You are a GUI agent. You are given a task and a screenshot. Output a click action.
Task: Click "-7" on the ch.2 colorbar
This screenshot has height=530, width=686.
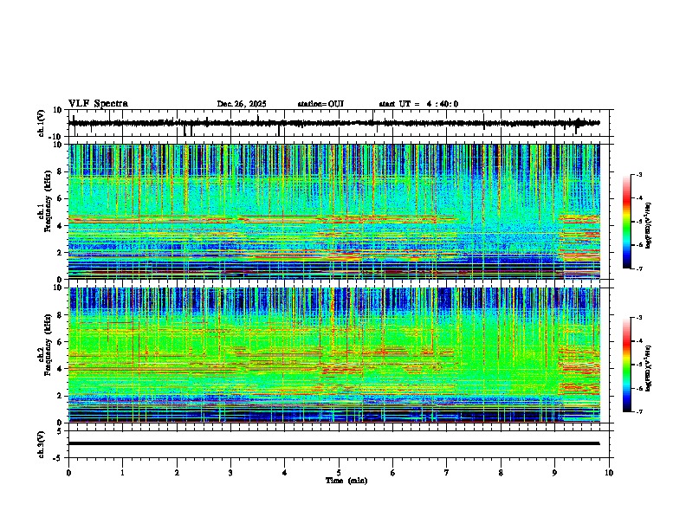[x=638, y=411]
